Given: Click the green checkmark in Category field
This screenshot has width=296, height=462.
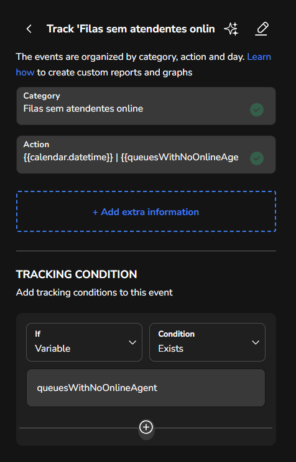Looking at the screenshot, I should [x=257, y=110].
